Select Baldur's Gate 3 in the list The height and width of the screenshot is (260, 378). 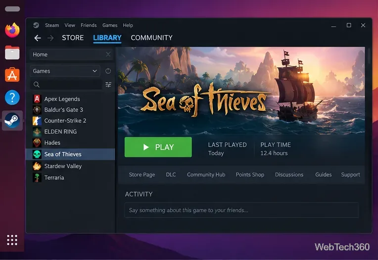70,110
